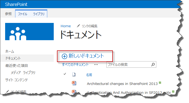Screen dimensions: 189x103
Task: Click the ドキュメント page title
Action: coord(81,35)
